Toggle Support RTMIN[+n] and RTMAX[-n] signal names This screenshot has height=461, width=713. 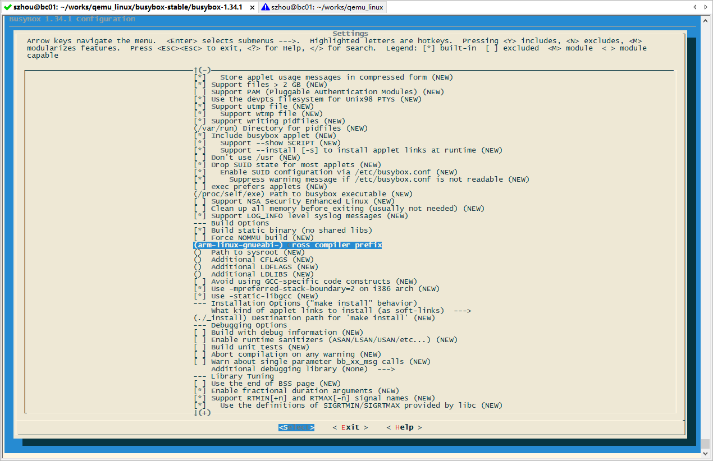click(314, 398)
